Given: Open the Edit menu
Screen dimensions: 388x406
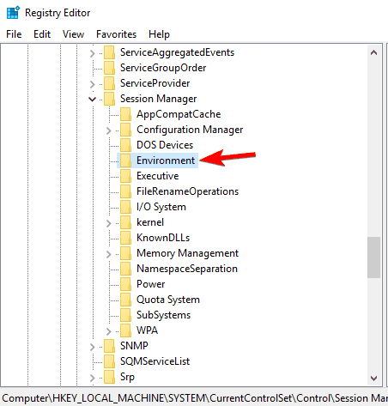Looking at the screenshot, I should pyautogui.click(x=42, y=34).
